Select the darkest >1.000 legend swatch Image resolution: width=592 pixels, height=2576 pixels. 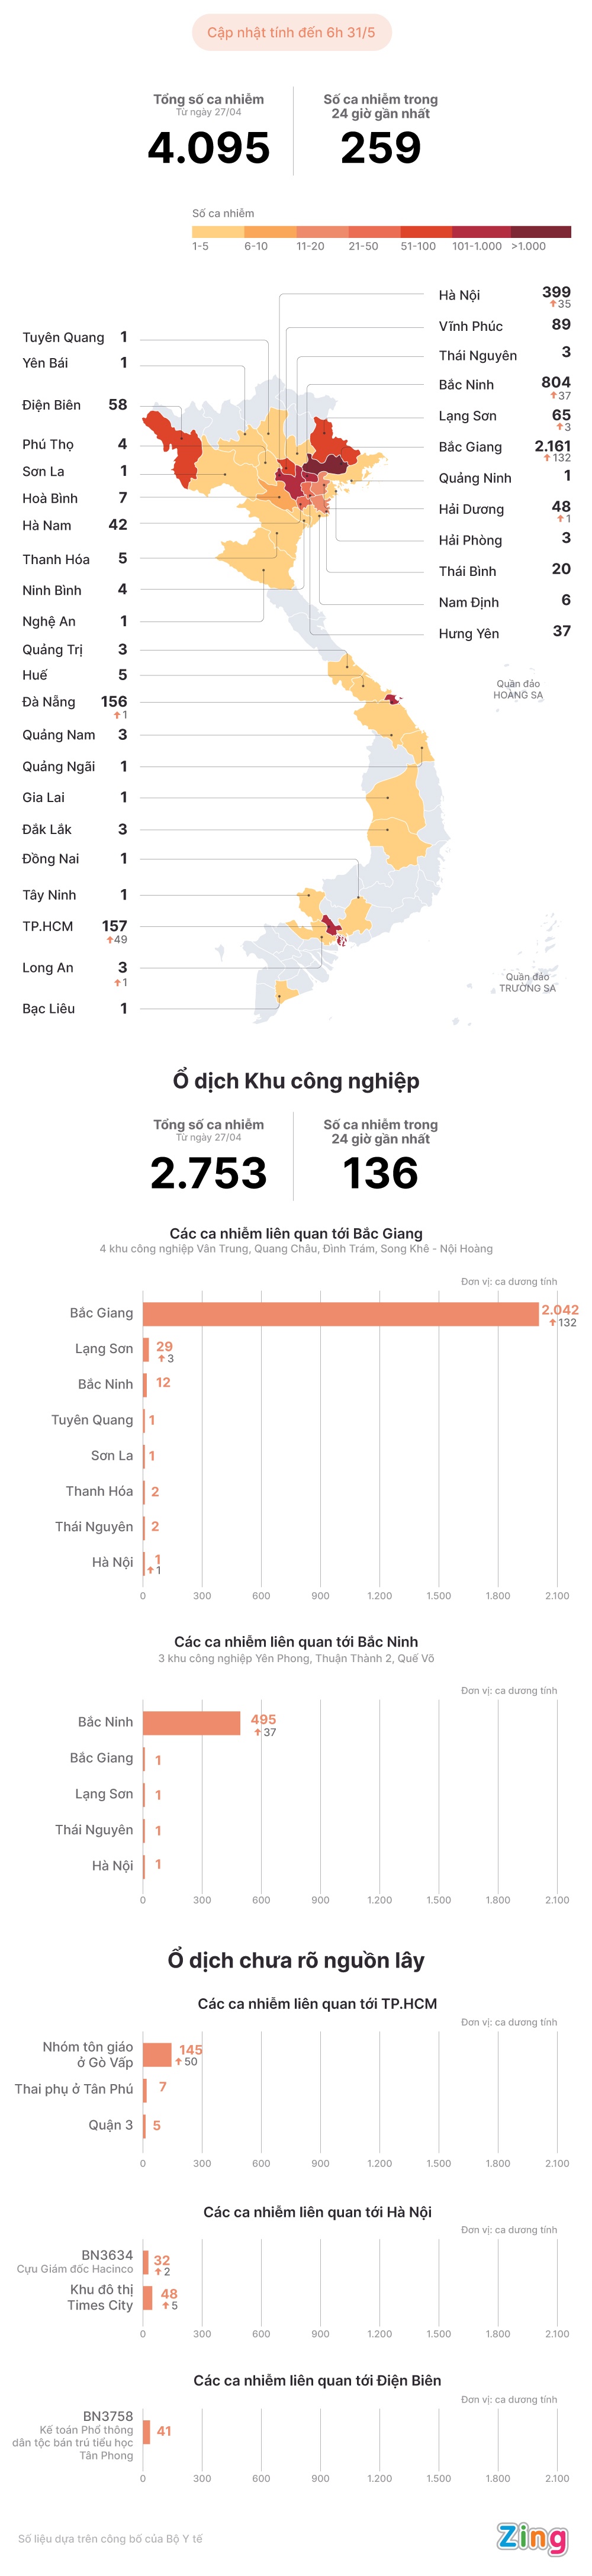click(x=541, y=232)
